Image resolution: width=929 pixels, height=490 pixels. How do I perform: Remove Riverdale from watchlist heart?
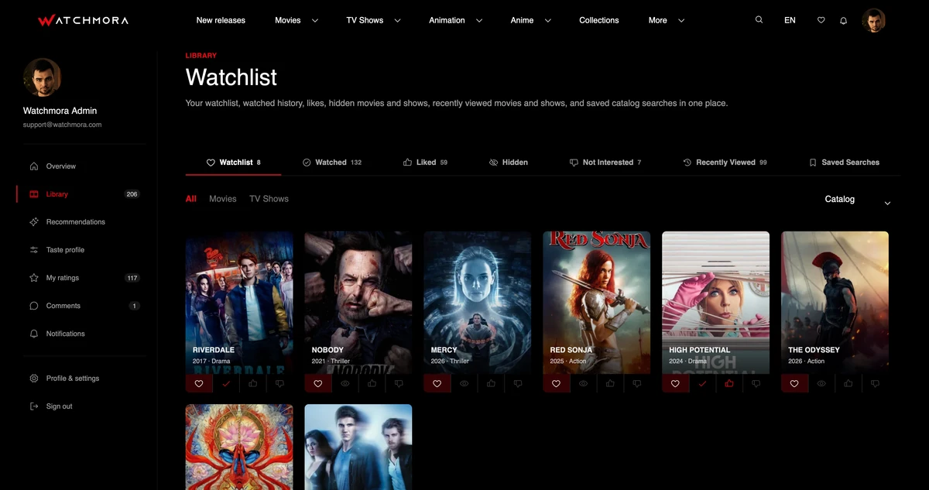[199, 383]
